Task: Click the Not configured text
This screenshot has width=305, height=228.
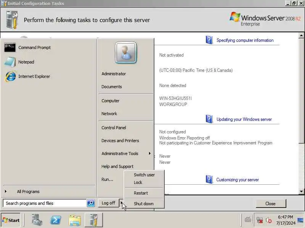Action: point(172,132)
